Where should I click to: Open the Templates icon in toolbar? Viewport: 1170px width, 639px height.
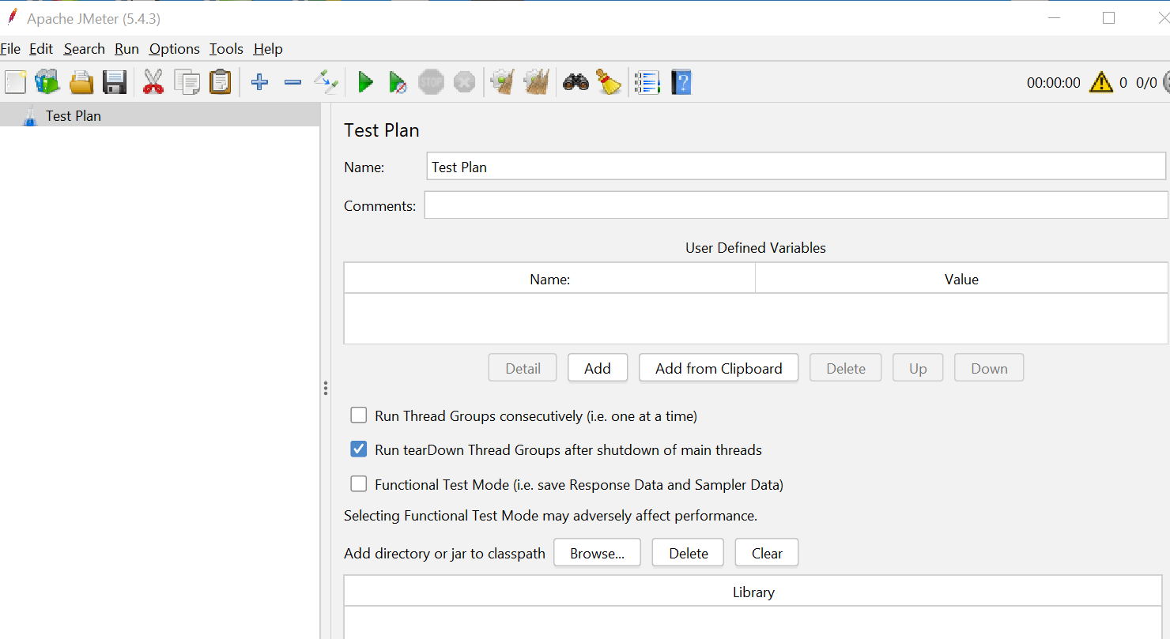click(x=47, y=82)
